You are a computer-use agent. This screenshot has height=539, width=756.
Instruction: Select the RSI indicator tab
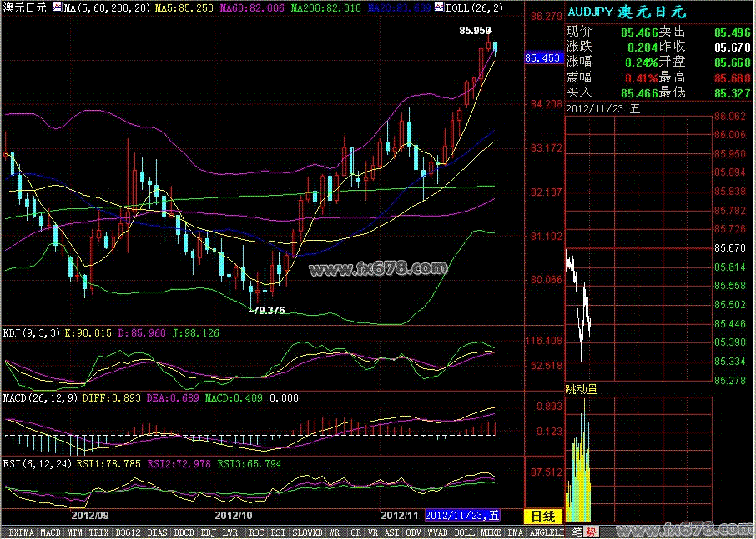[x=279, y=532]
